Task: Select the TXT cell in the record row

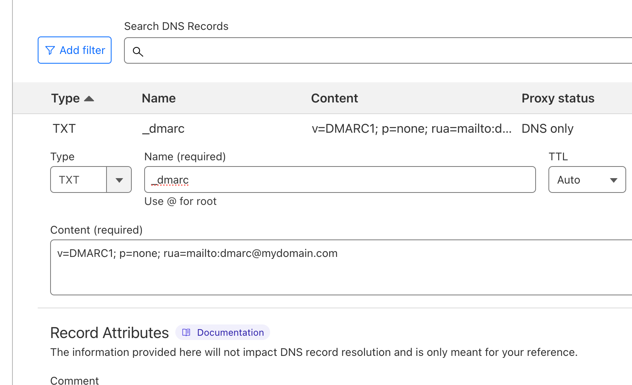Action: pyautogui.click(x=64, y=129)
